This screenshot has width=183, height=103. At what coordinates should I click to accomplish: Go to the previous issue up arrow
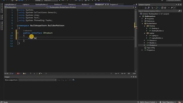tap(31, 74)
